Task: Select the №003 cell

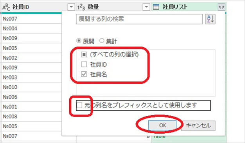Action: coord(31,77)
